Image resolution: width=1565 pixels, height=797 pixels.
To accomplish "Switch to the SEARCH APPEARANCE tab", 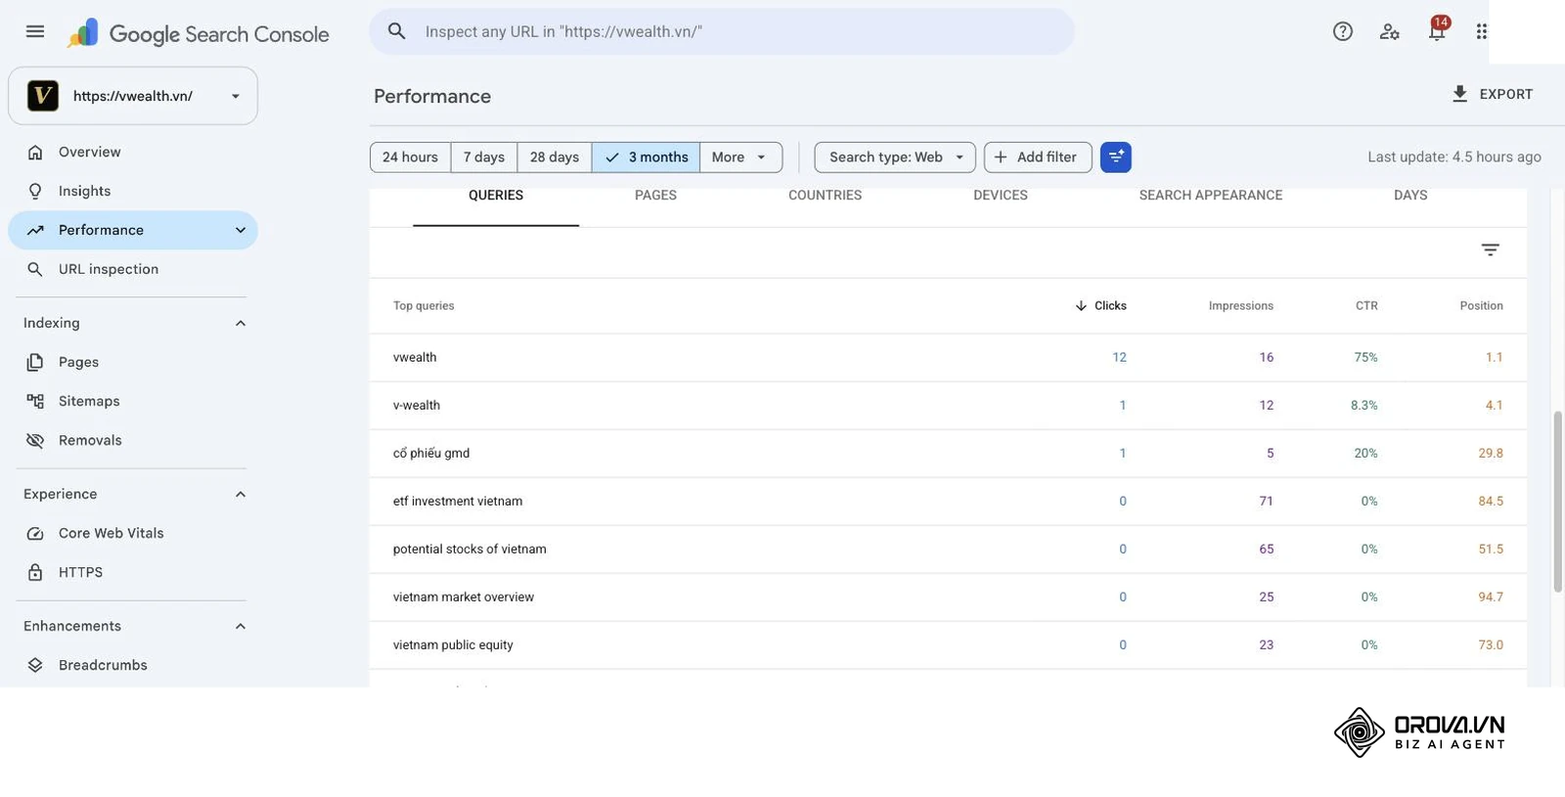I will [1211, 196].
